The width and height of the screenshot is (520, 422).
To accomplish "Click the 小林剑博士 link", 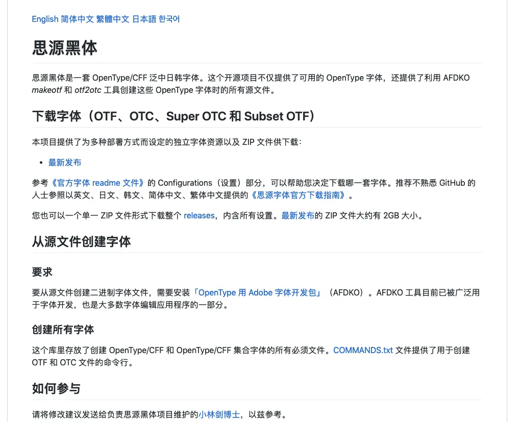I will pyautogui.click(x=219, y=415).
